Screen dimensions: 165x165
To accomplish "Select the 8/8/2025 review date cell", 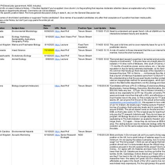I will pos(49,71).
